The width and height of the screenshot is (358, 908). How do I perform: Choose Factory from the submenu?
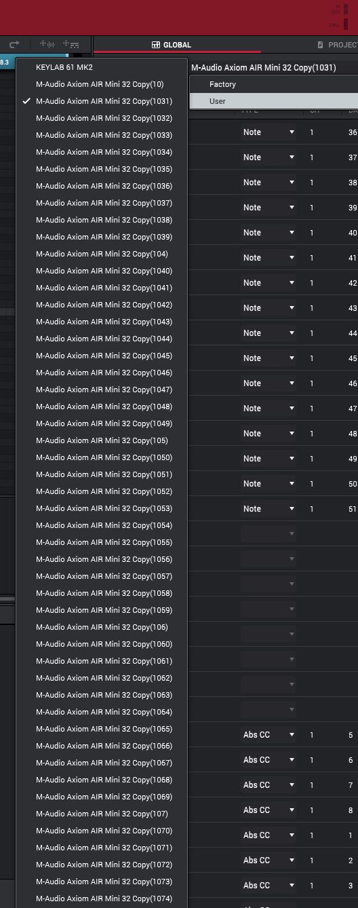pos(273,84)
